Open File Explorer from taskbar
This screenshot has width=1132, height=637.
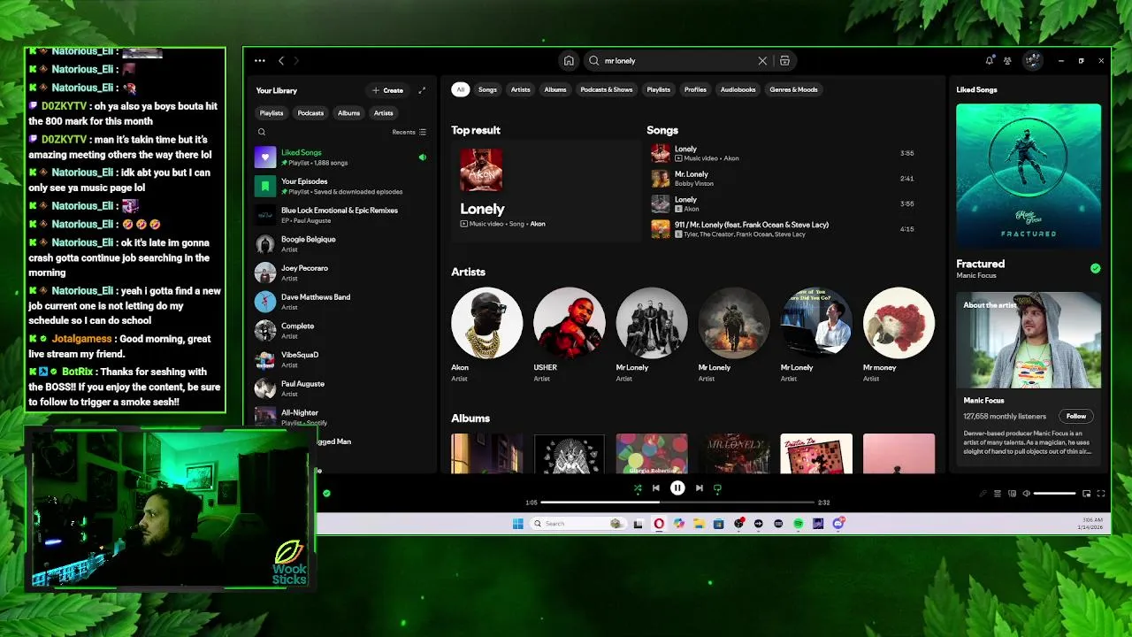699,524
